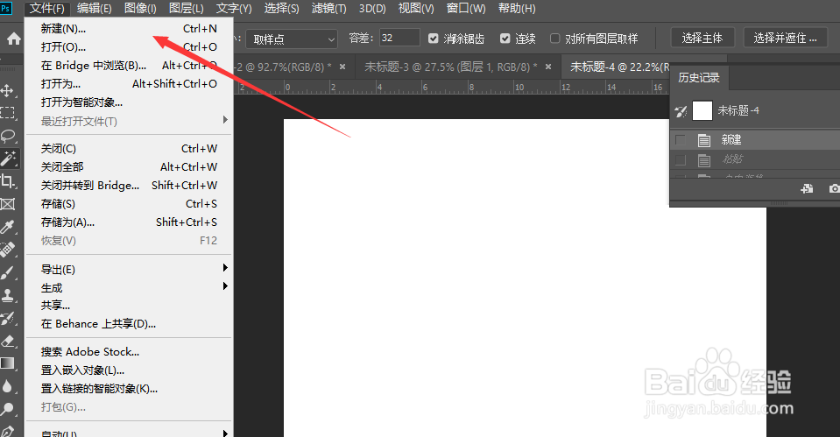The height and width of the screenshot is (437, 840).
Task: Toggle history brush source for 未标题-4 snapshot
Action: click(x=681, y=111)
